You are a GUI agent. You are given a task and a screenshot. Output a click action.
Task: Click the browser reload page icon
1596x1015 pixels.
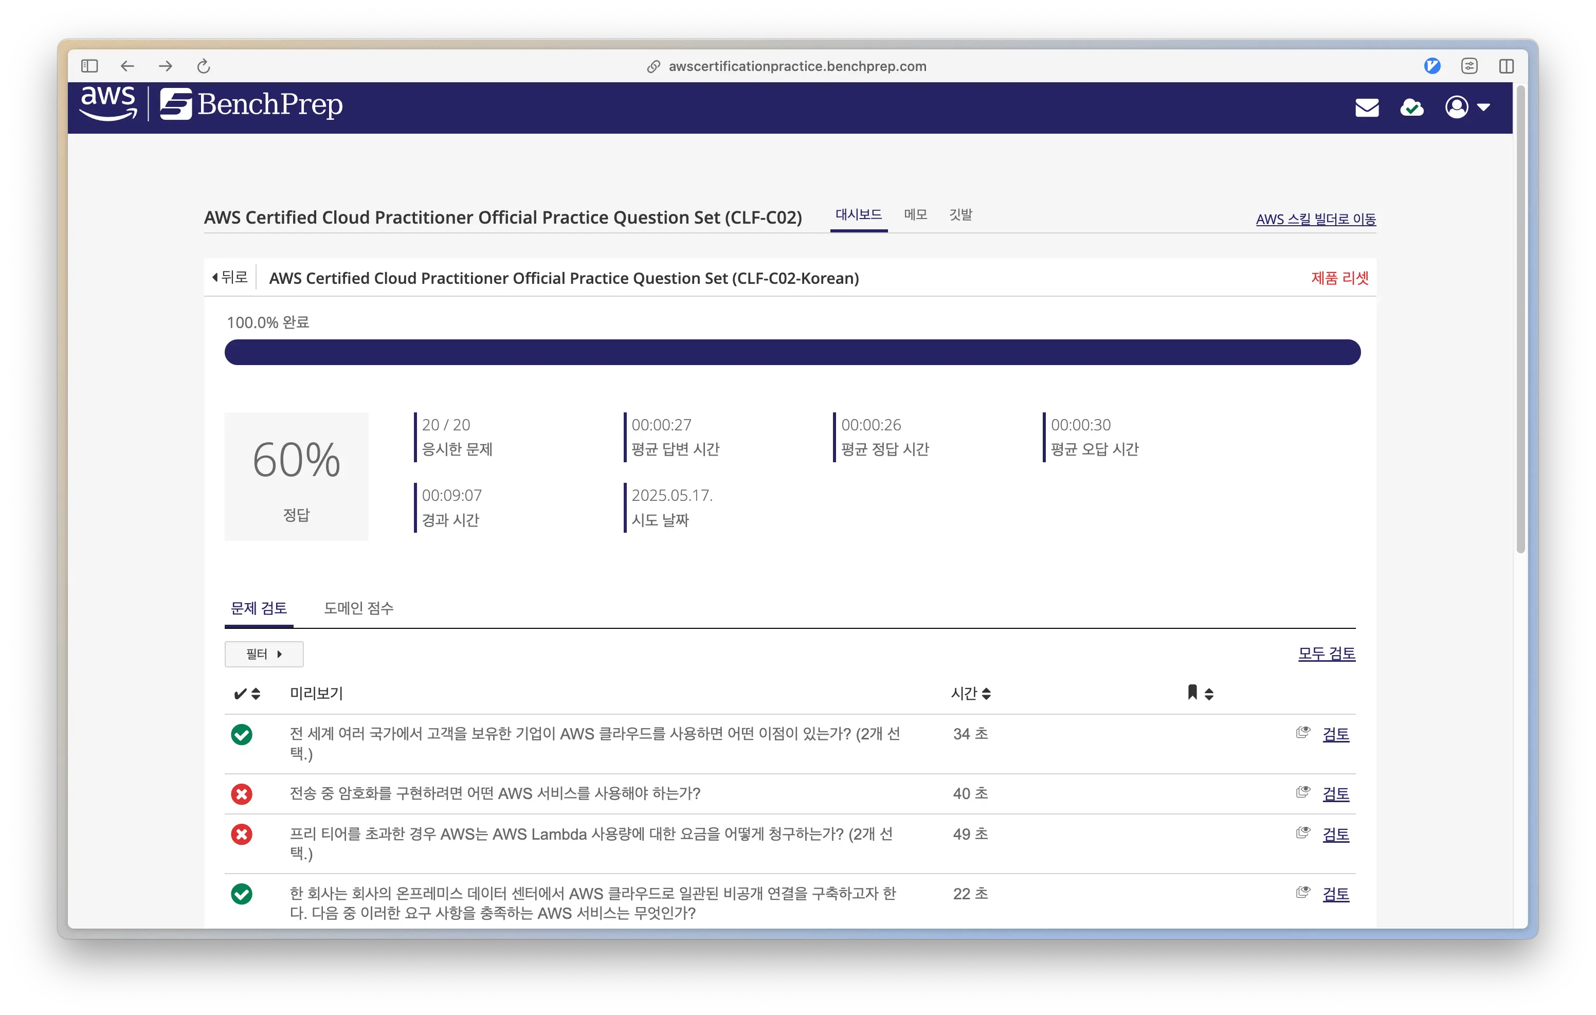tap(204, 66)
